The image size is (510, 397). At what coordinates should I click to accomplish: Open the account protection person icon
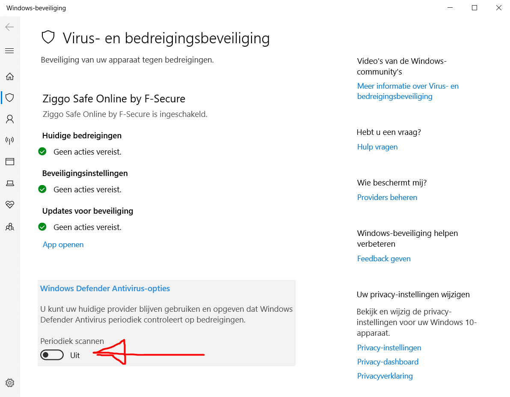click(x=10, y=119)
